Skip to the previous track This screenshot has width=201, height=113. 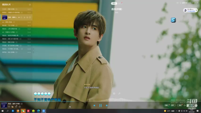pos(94,105)
